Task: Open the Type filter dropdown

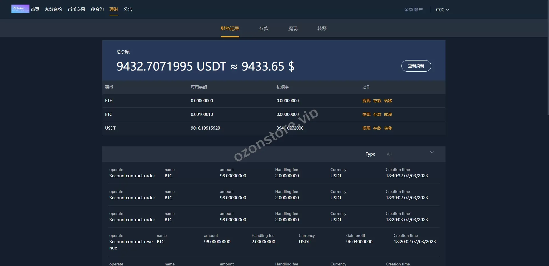Action: point(409,154)
